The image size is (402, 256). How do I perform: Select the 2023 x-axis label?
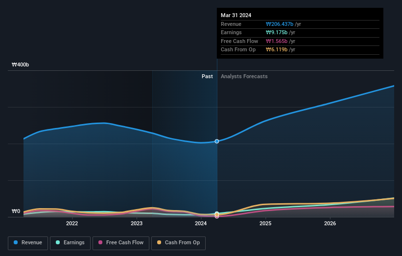pos(137,223)
